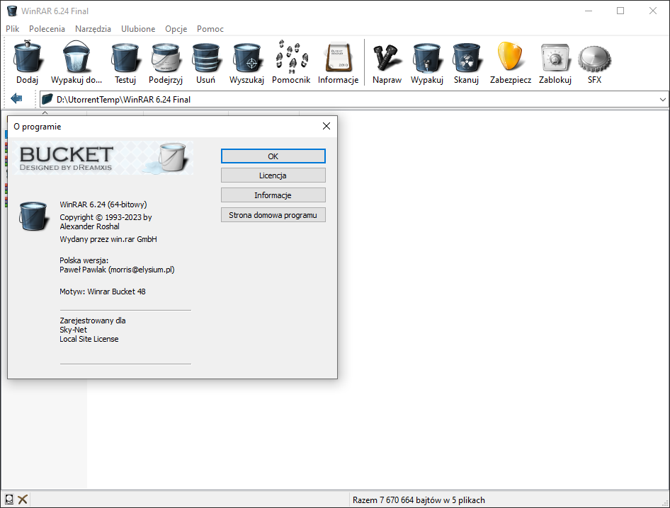Open the Opcje menu
Screen dimensions: 670x508
(x=176, y=28)
